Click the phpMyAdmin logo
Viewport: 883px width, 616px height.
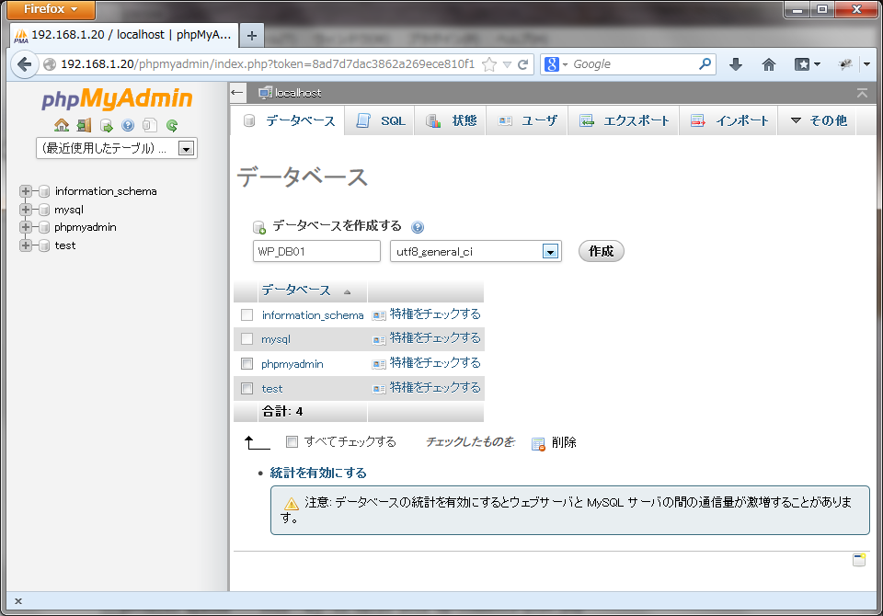117,98
